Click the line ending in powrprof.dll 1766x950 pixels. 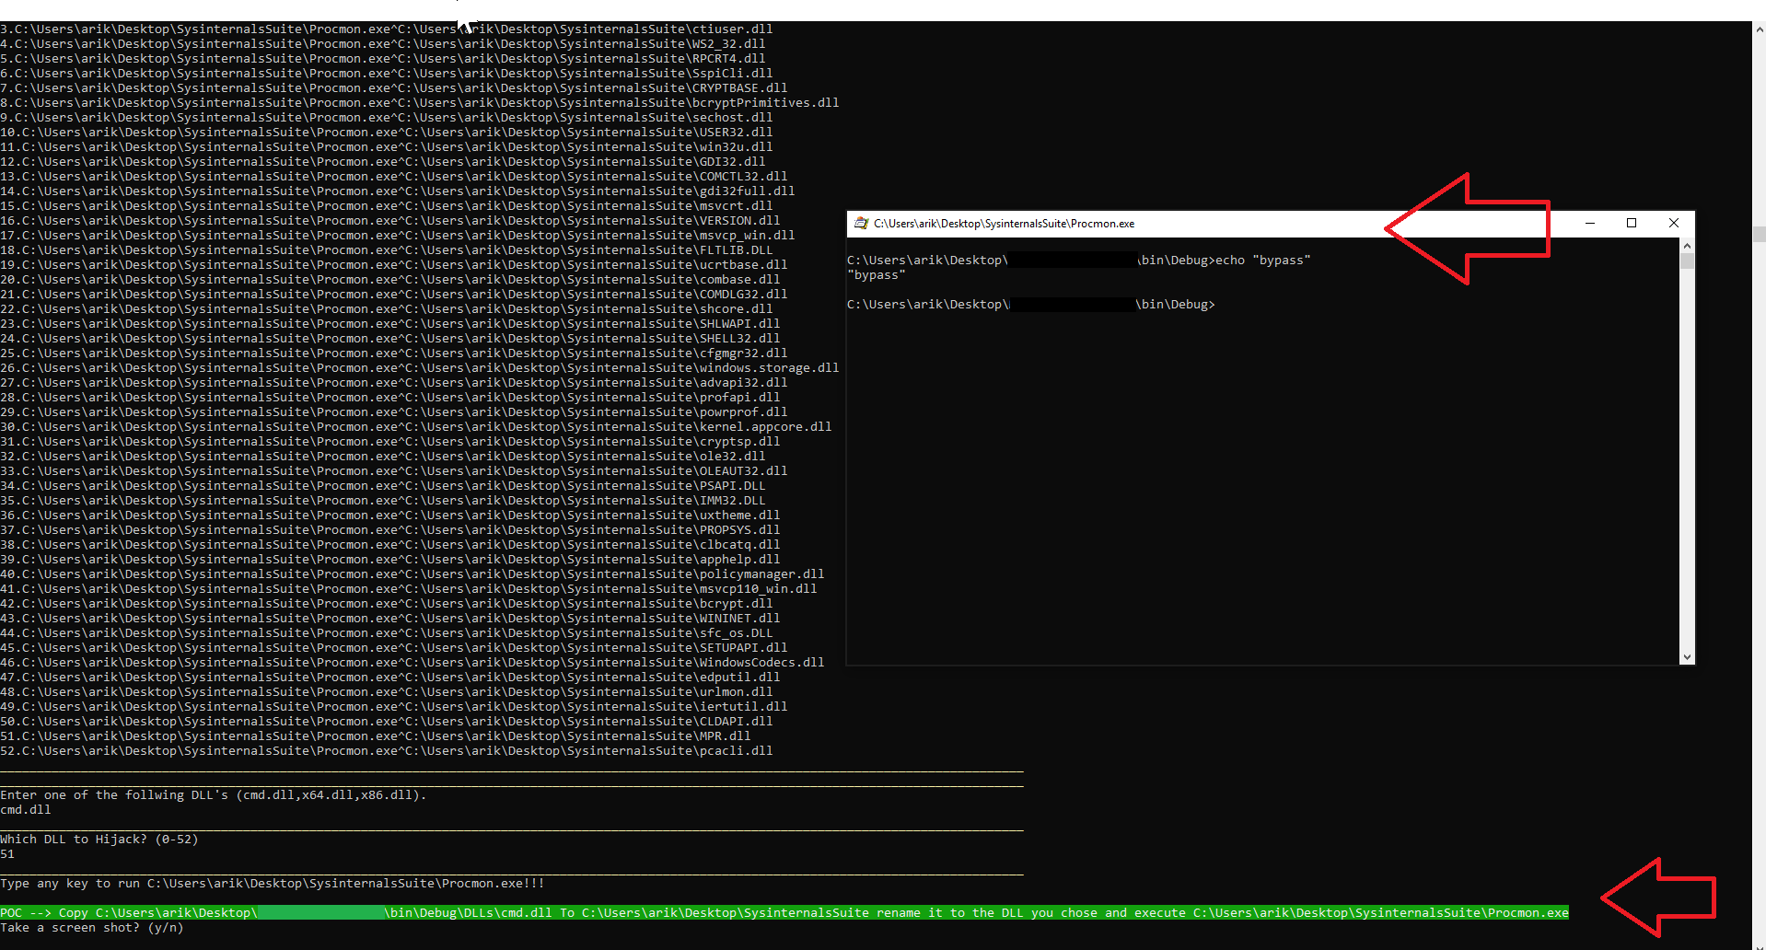tap(394, 412)
